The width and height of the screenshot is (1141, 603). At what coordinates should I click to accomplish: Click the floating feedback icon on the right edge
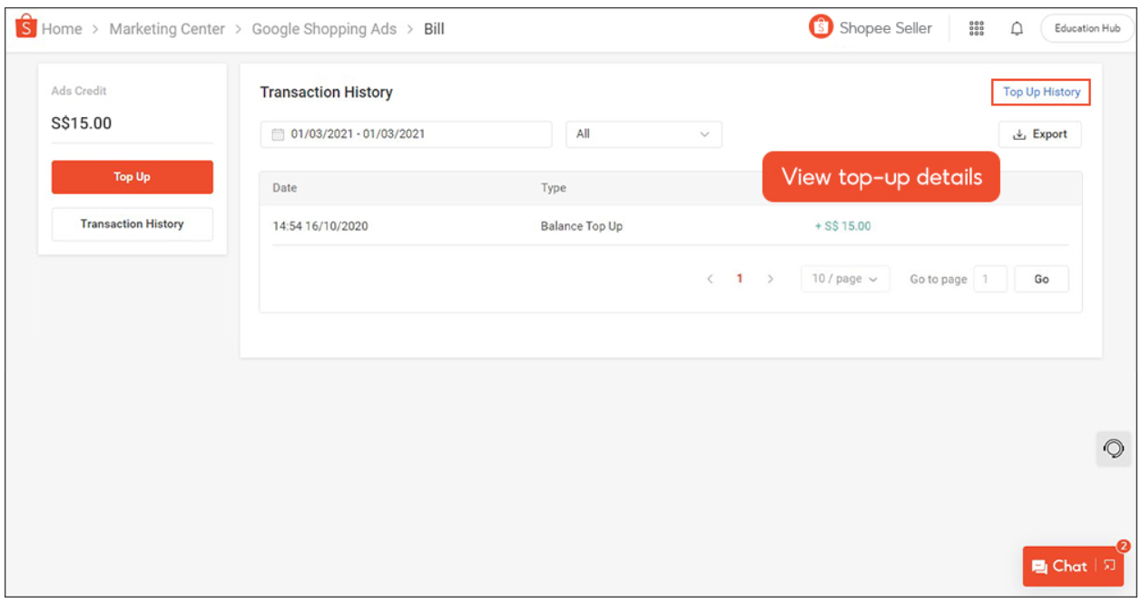click(1114, 450)
